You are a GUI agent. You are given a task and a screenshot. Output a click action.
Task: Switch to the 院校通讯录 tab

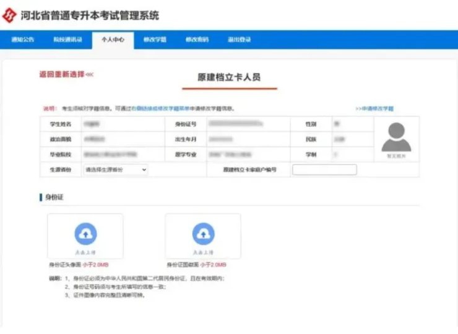pyautogui.click(x=67, y=40)
